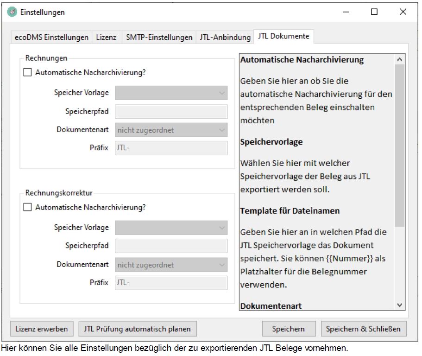The width and height of the screenshot is (422, 356).
Task: Click the 'Dokumentenart' heading in help panel
Action: point(271,306)
